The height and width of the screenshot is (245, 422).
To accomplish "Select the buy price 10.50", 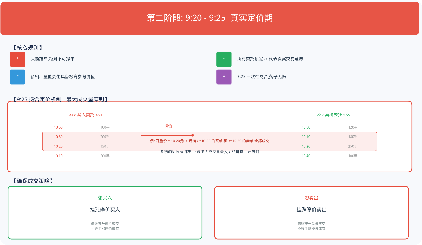I will coord(58,127).
